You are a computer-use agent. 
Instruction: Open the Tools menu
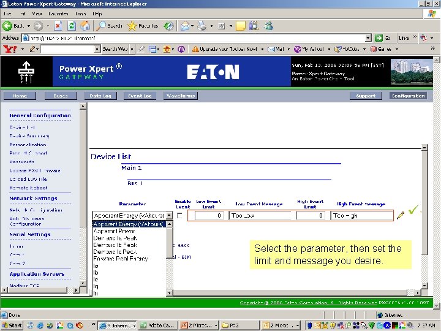(x=81, y=13)
